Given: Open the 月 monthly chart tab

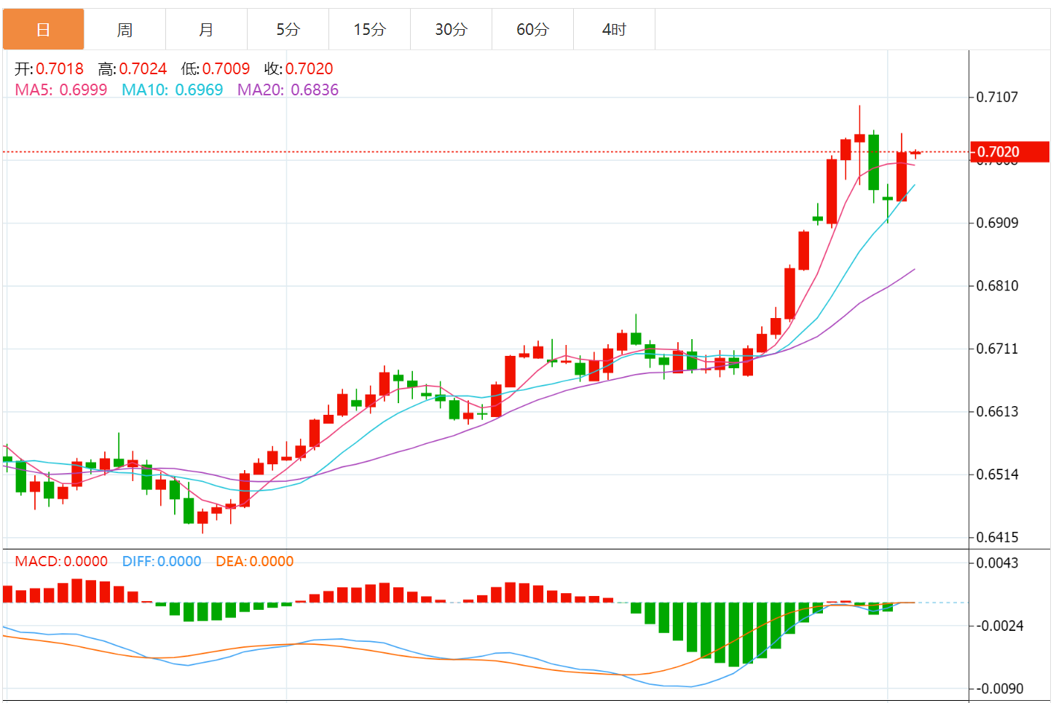Looking at the screenshot, I should coord(207,30).
